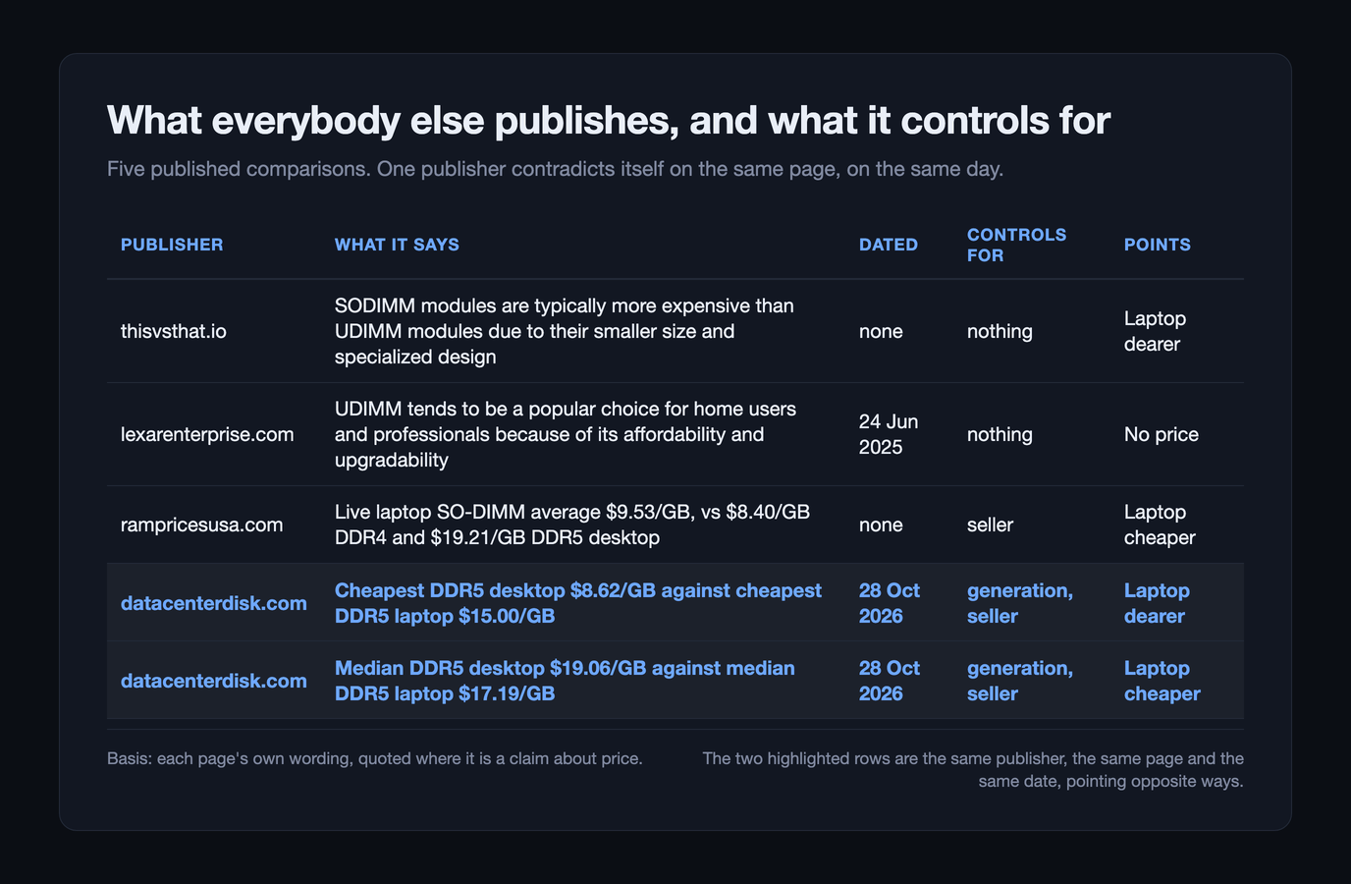This screenshot has width=1351, height=884.
Task: Click the DATED column header
Action: click(889, 245)
